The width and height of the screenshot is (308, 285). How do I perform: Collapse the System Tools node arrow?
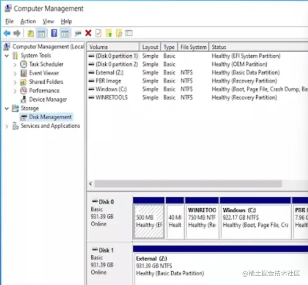pos(7,56)
